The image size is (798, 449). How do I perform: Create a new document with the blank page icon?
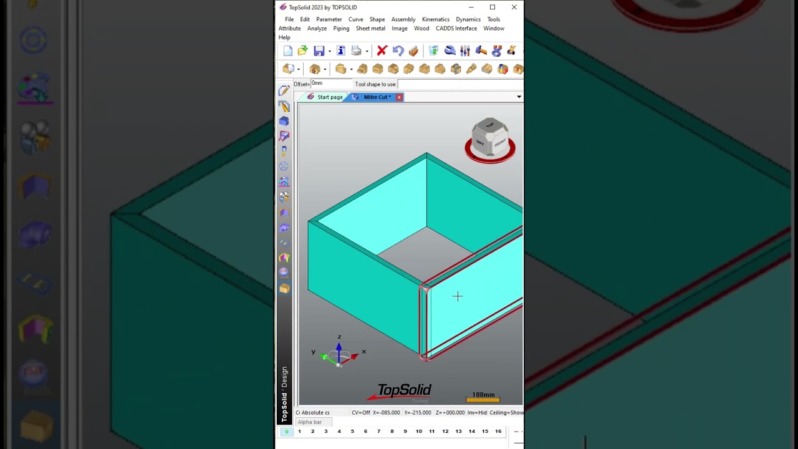coord(287,51)
